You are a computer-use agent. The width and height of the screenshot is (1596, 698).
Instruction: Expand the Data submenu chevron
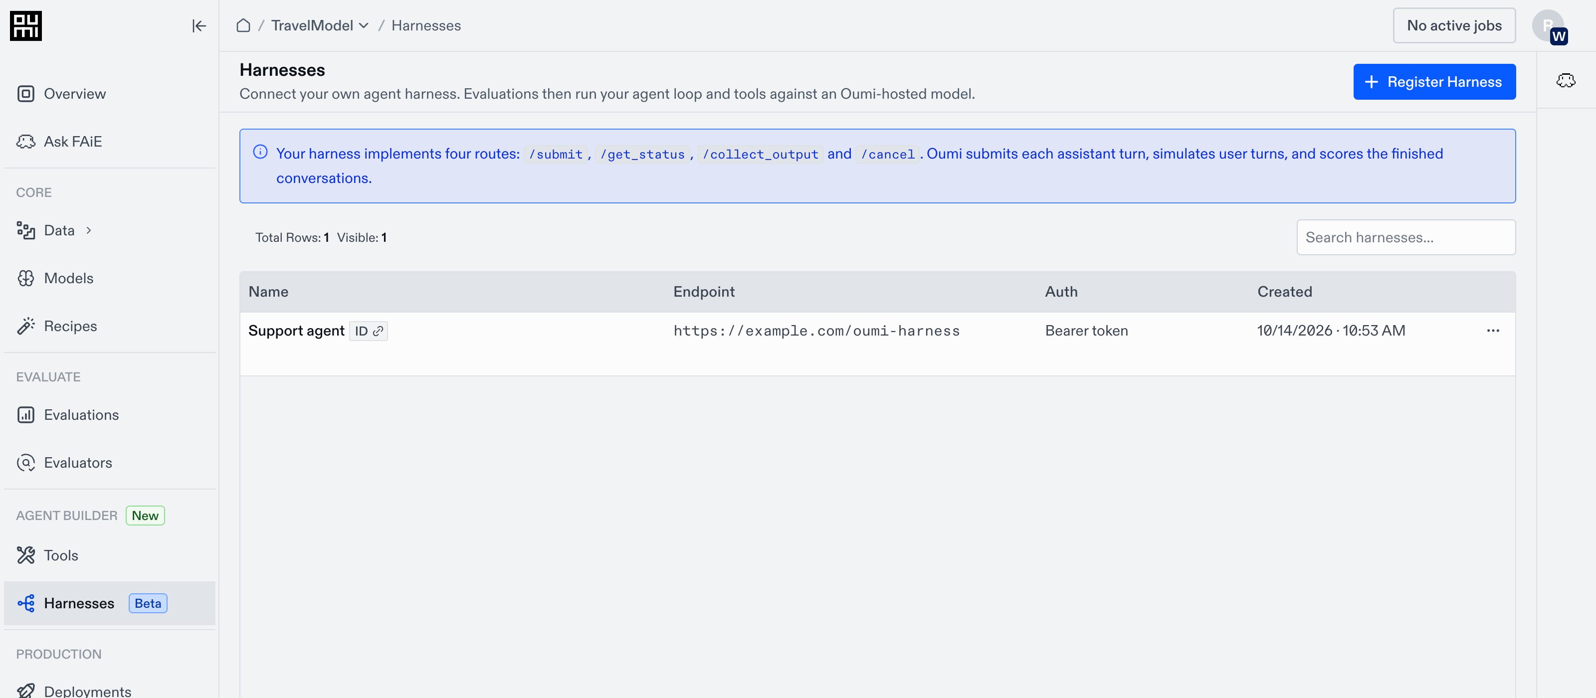(x=89, y=230)
